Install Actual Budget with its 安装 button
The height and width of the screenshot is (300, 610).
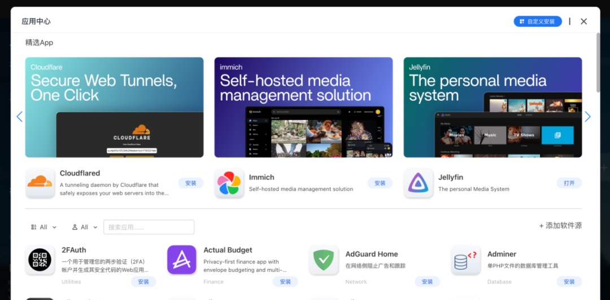285,282
